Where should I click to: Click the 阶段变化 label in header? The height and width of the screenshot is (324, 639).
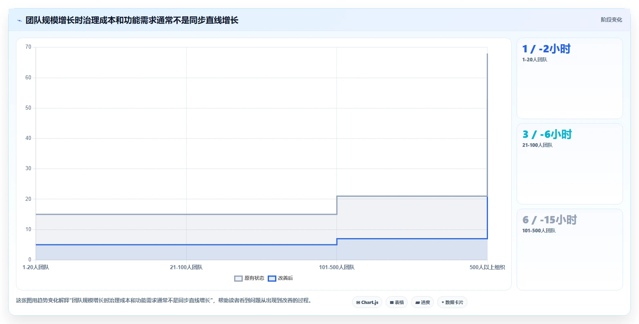pos(612,20)
